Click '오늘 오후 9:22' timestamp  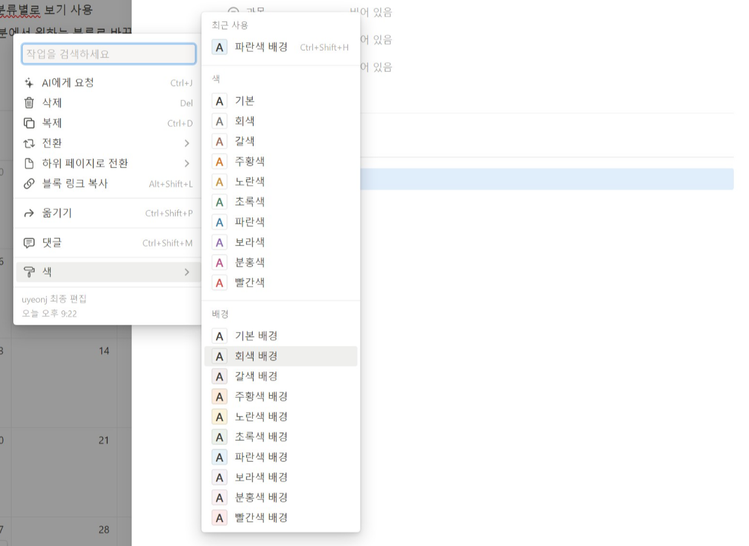click(49, 313)
